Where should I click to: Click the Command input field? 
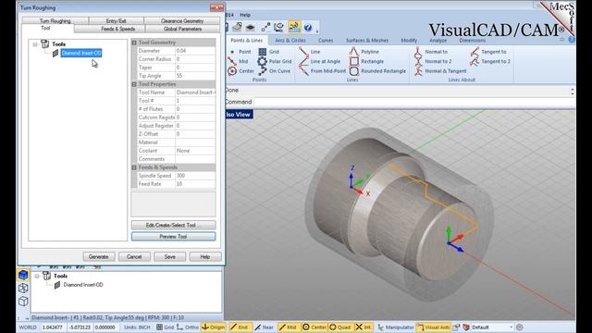point(414,102)
